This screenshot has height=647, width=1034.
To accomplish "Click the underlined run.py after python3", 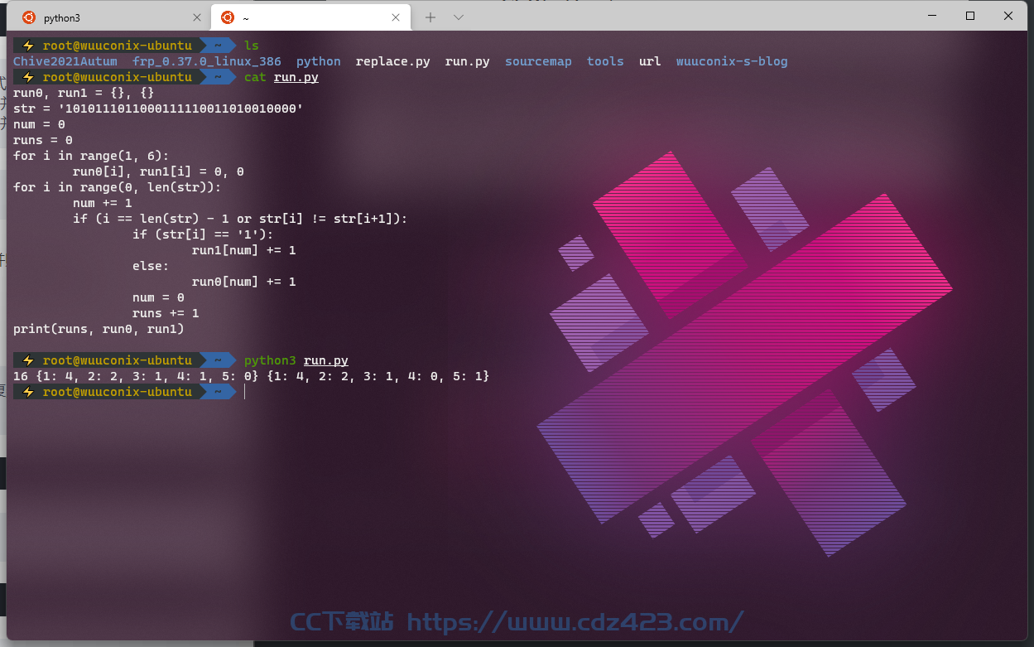I will [326, 360].
